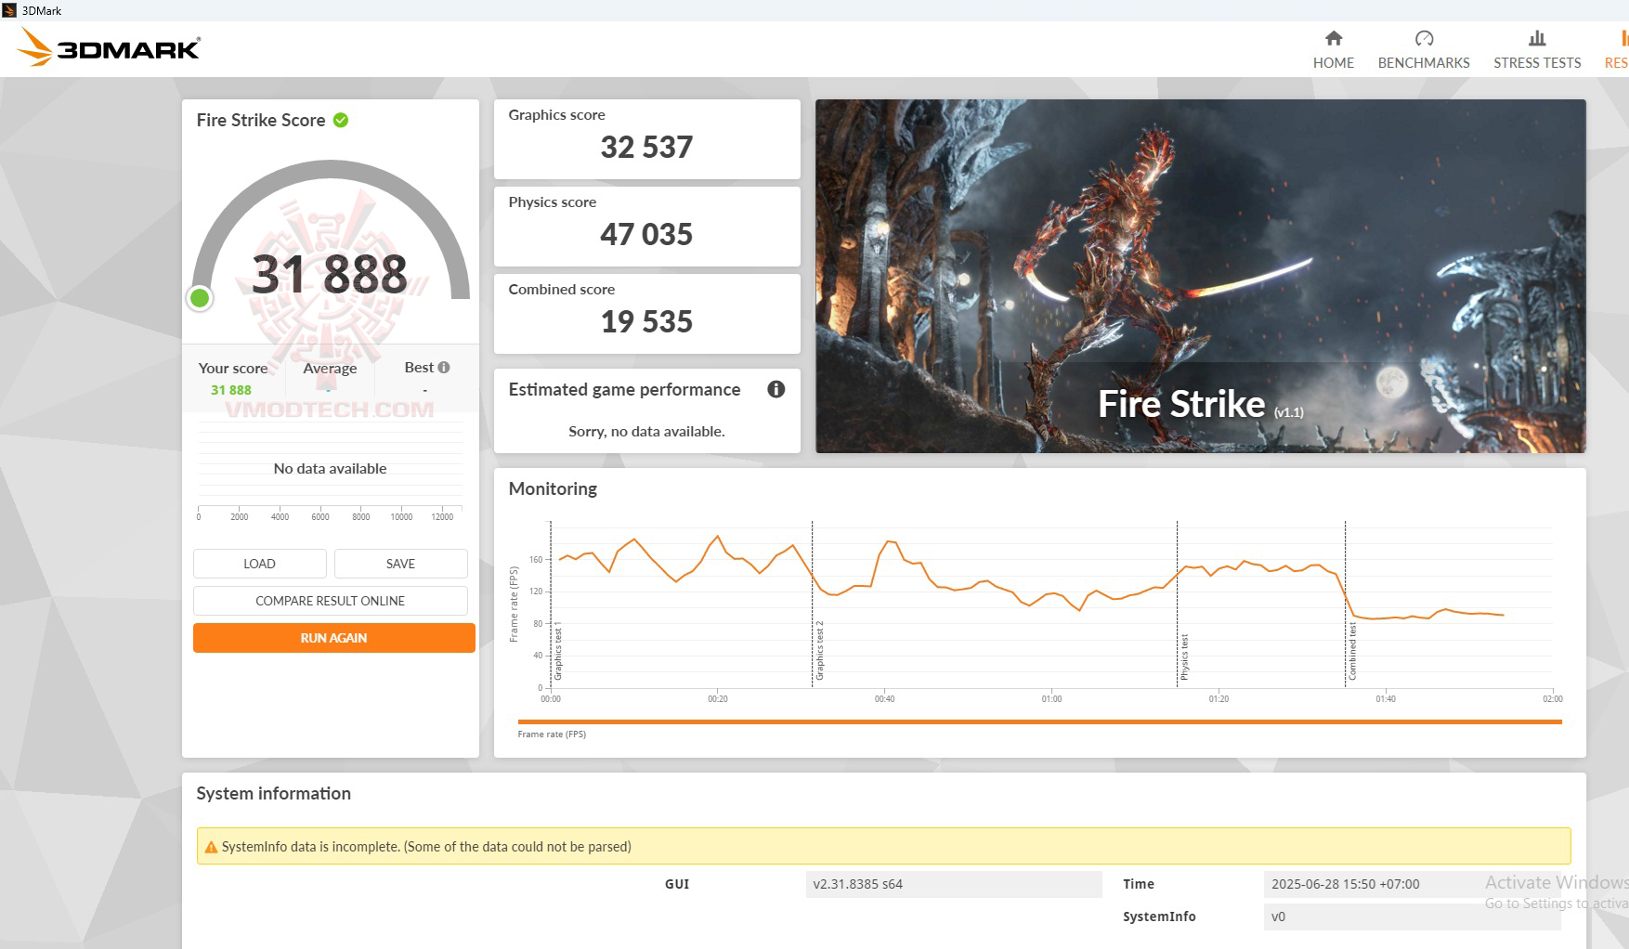Click the info icon in Estimated game performance
Screen dimensions: 1629x949
[776, 390]
